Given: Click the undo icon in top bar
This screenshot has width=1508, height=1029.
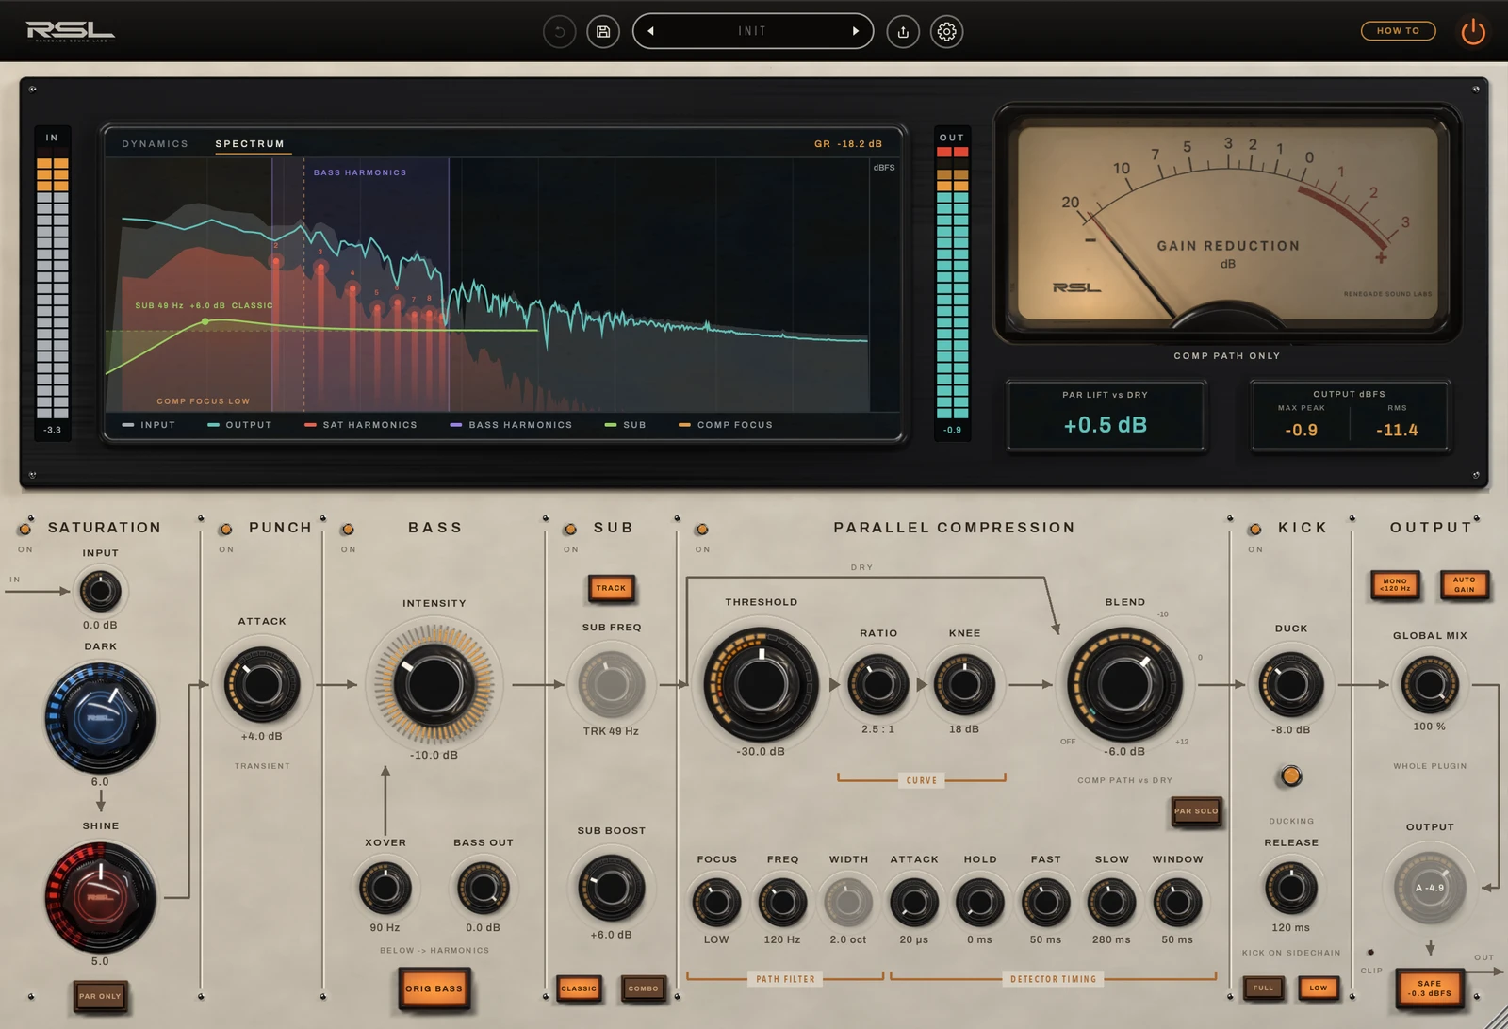Looking at the screenshot, I should point(559,32).
